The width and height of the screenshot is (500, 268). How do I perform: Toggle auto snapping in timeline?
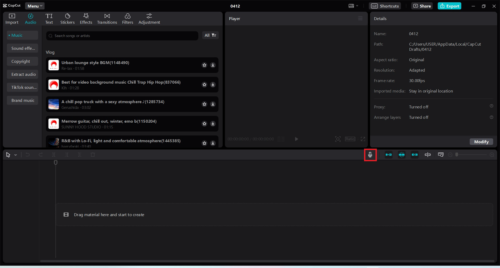pyautogui.click(x=402, y=155)
